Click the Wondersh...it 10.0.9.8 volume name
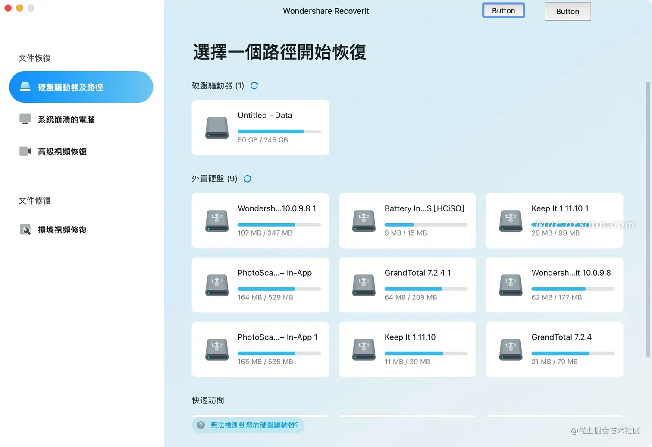This screenshot has width=652, height=447. (571, 273)
